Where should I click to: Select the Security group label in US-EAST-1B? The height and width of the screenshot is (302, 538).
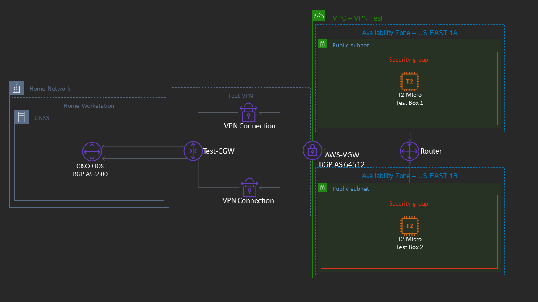409,203
